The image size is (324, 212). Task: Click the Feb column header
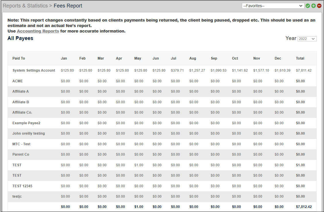(x=82, y=58)
